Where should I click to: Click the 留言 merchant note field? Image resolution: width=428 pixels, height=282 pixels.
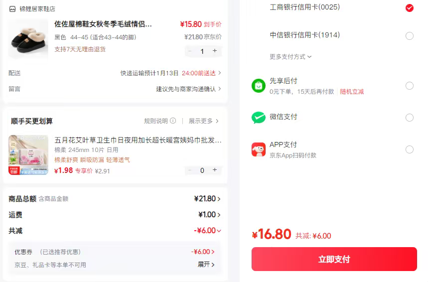pos(188,89)
